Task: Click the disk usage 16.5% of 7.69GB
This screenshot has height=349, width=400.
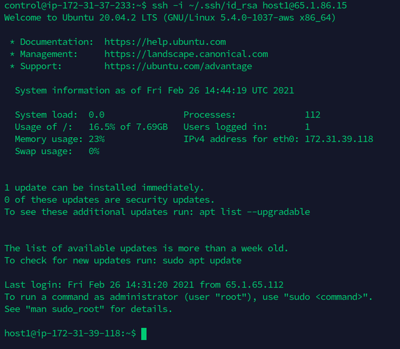Action: point(128,127)
